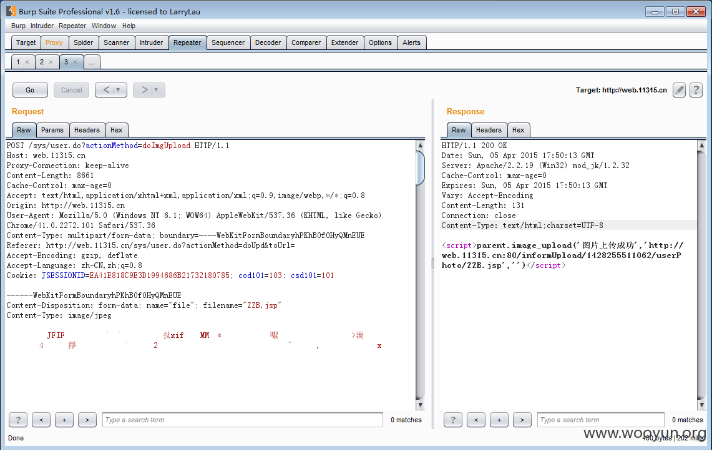Switch to the Scanner tab
The width and height of the screenshot is (712, 451).
116,42
